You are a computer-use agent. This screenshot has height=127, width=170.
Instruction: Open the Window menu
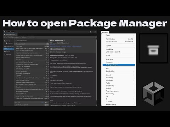click(105, 32)
